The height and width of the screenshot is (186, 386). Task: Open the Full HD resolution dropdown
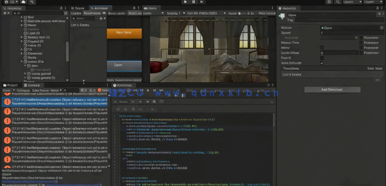[206, 13]
